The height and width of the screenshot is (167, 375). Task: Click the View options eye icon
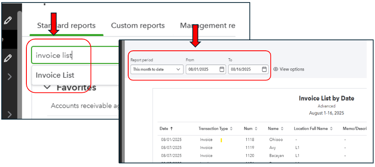pyautogui.click(x=276, y=69)
